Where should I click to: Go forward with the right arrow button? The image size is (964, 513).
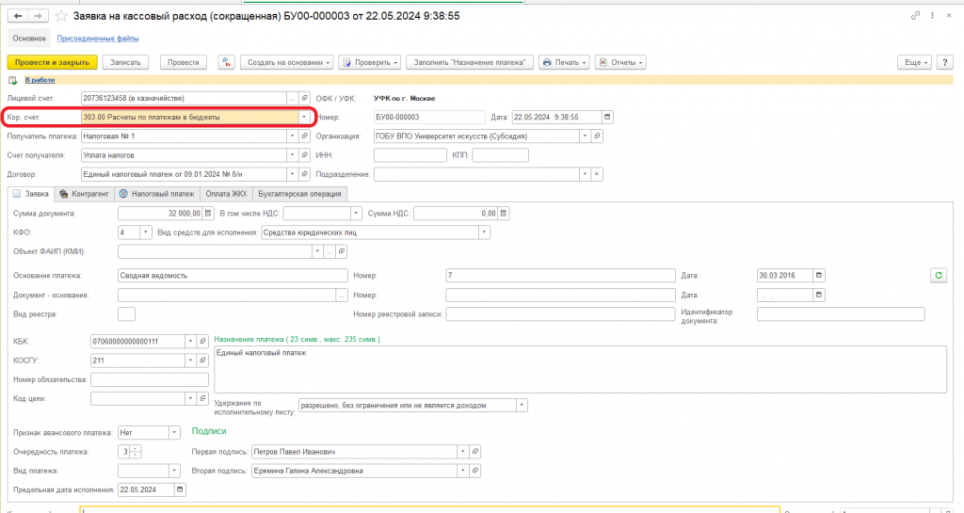point(38,16)
